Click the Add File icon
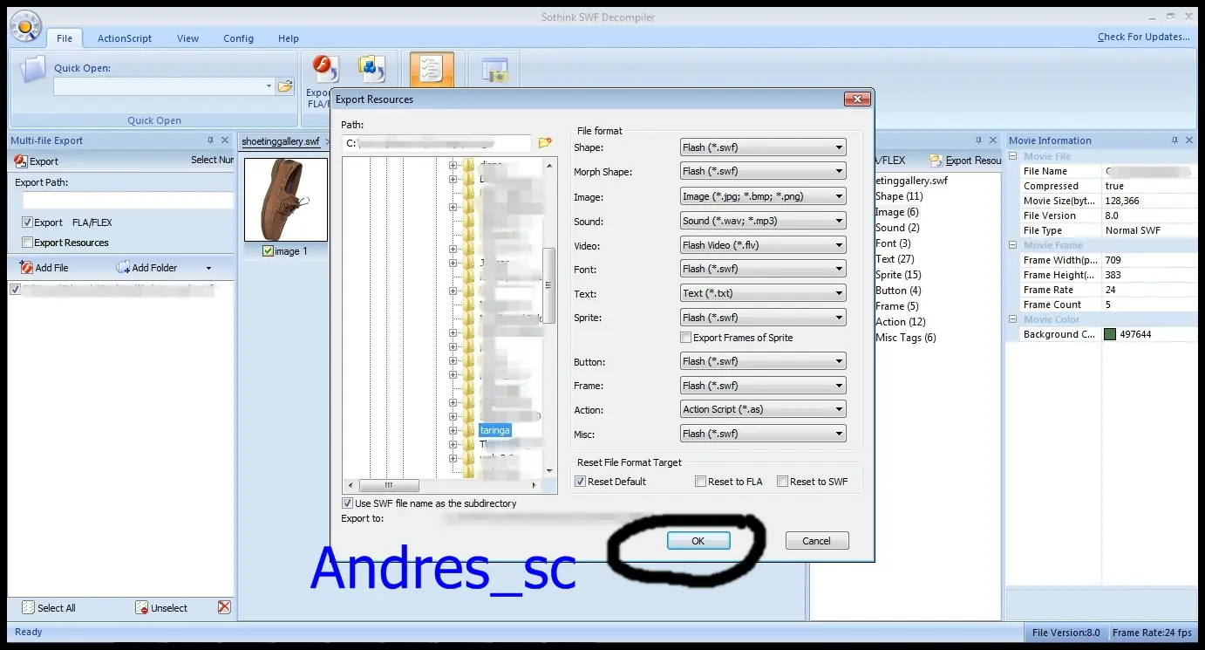 [27, 268]
